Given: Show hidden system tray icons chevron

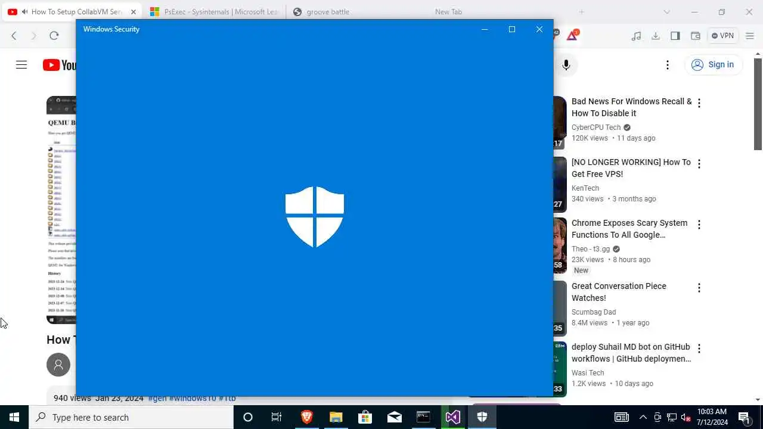Looking at the screenshot, I should (x=643, y=417).
